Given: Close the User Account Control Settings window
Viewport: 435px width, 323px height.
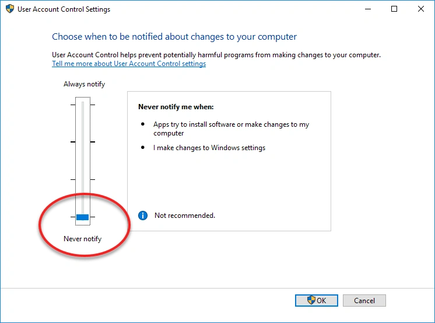Looking at the screenshot, I should 421,9.
